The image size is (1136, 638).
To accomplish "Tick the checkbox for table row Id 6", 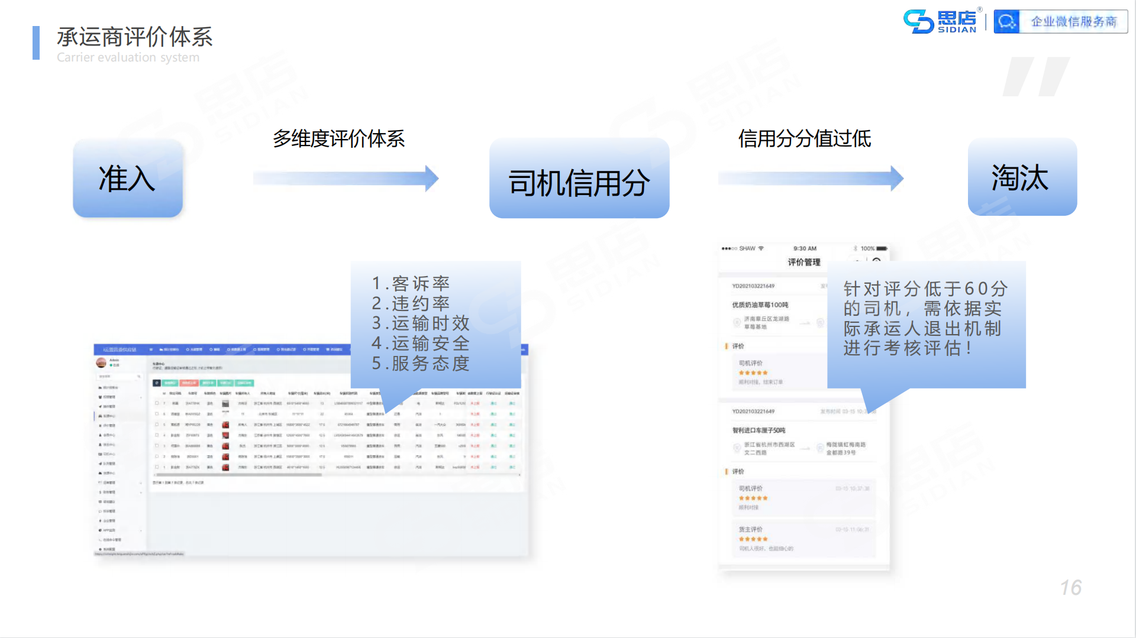I will pos(157,414).
